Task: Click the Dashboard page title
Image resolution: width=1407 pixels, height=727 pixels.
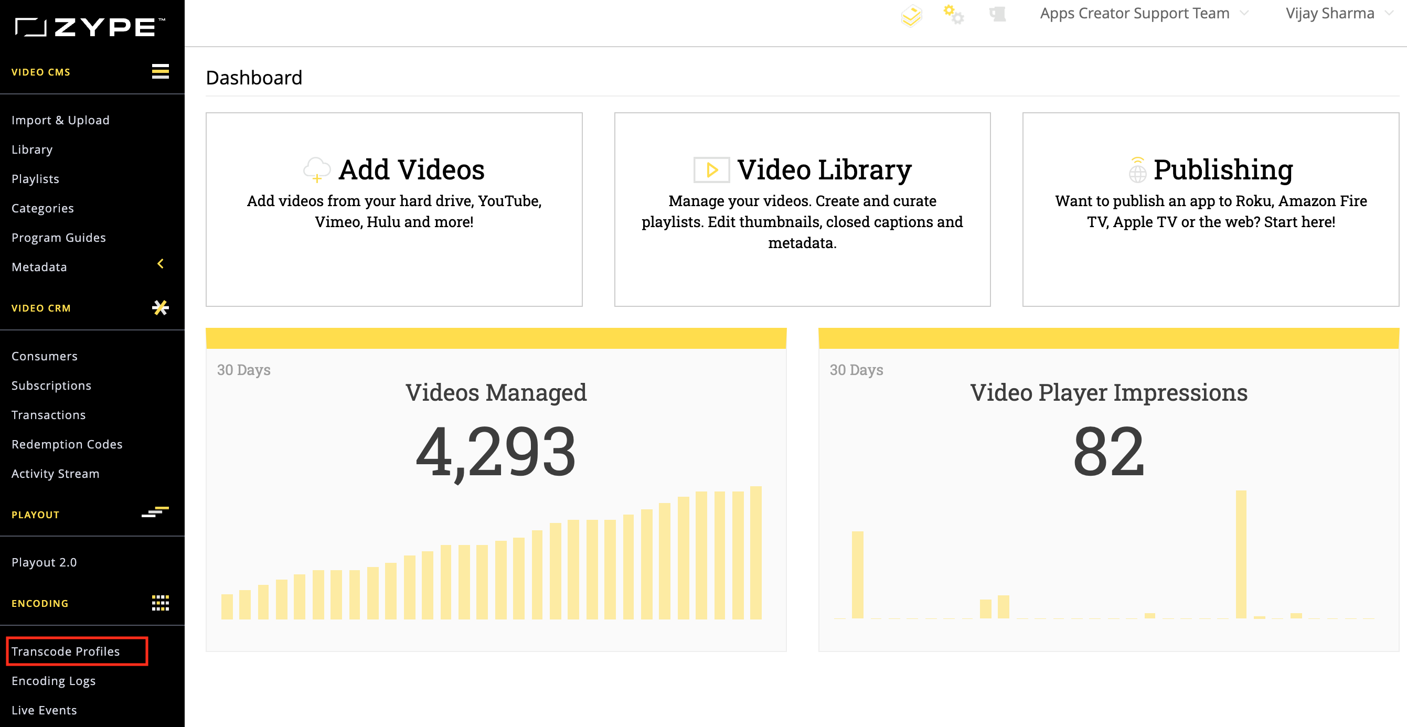Action: pyautogui.click(x=254, y=78)
